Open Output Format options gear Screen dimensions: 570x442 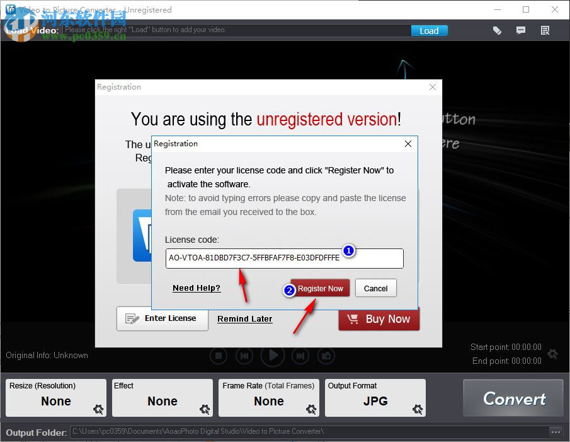[416, 410]
